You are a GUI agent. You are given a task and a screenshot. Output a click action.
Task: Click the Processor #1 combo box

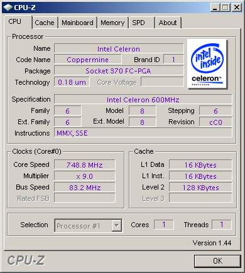[x=89, y=225]
